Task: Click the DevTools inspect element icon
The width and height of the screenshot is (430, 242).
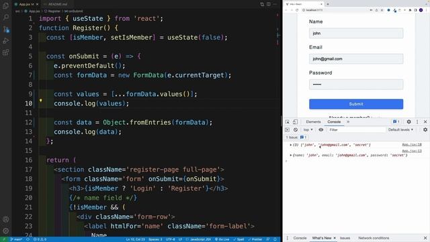Action: tap(287, 122)
